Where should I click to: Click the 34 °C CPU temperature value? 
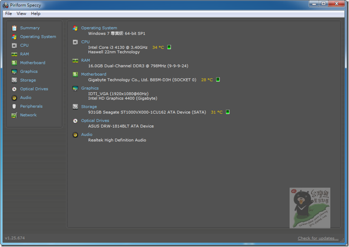158,47
